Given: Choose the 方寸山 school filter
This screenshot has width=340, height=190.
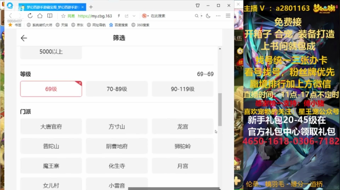Looking at the screenshot, I should click(117, 127).
